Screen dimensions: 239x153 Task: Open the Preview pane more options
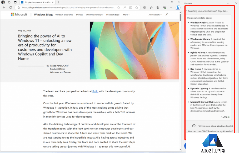pyautogui.click(x=228, y=3)
